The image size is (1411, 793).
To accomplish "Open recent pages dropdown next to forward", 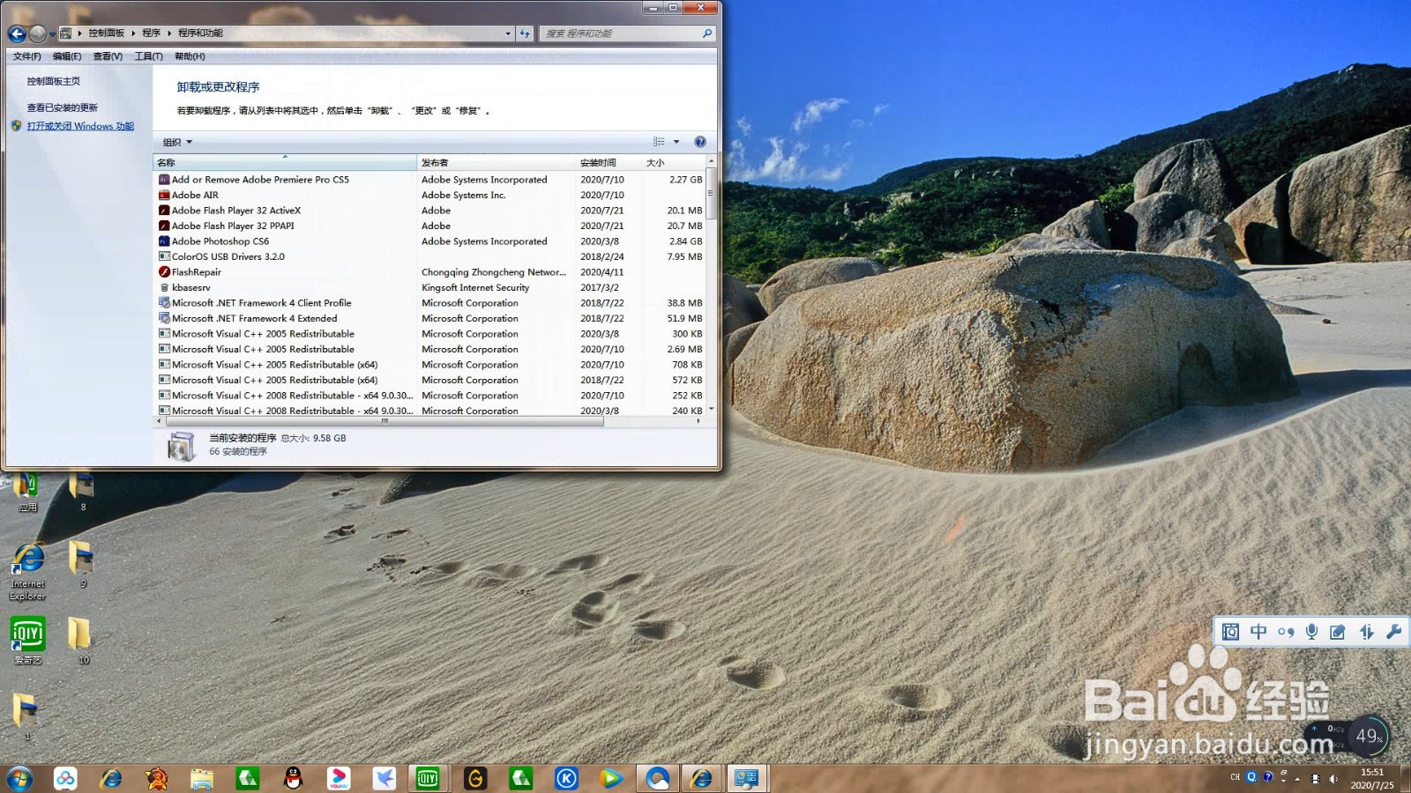I will [53, 34].
